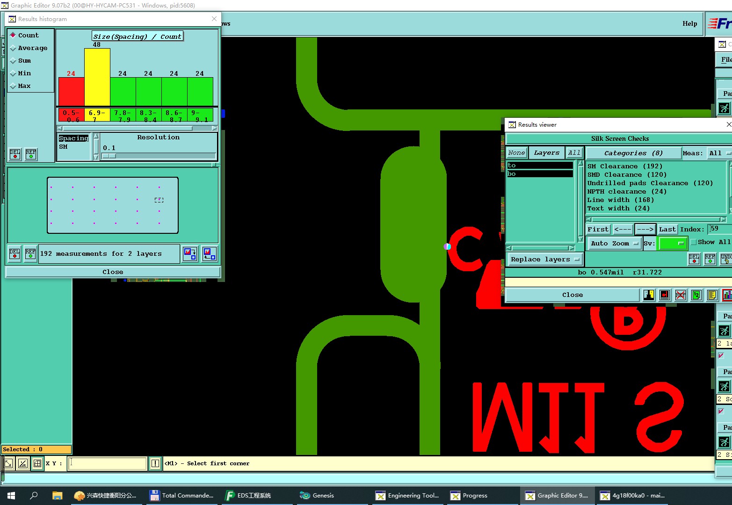Click the Index input field

720,229
